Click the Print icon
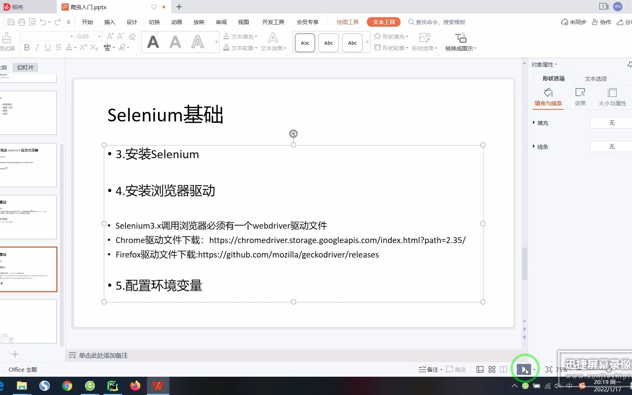 (x=22, y=22)
